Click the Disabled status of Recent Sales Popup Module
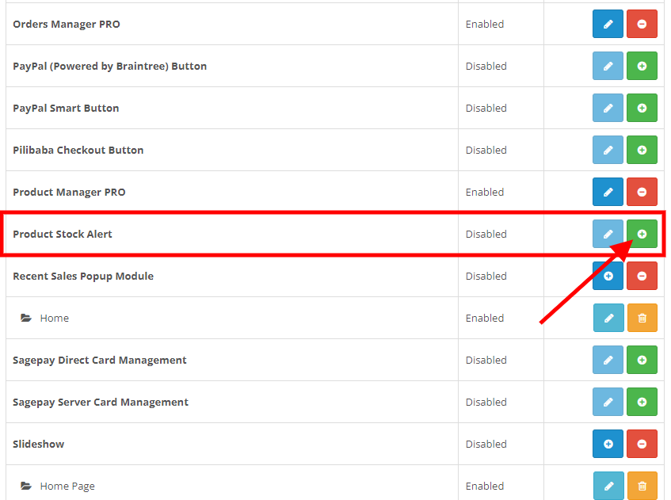The image size is (671, 500). 486,276
